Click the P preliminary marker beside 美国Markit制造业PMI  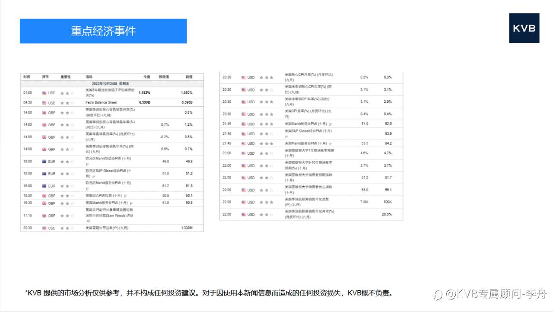point(331,124)
